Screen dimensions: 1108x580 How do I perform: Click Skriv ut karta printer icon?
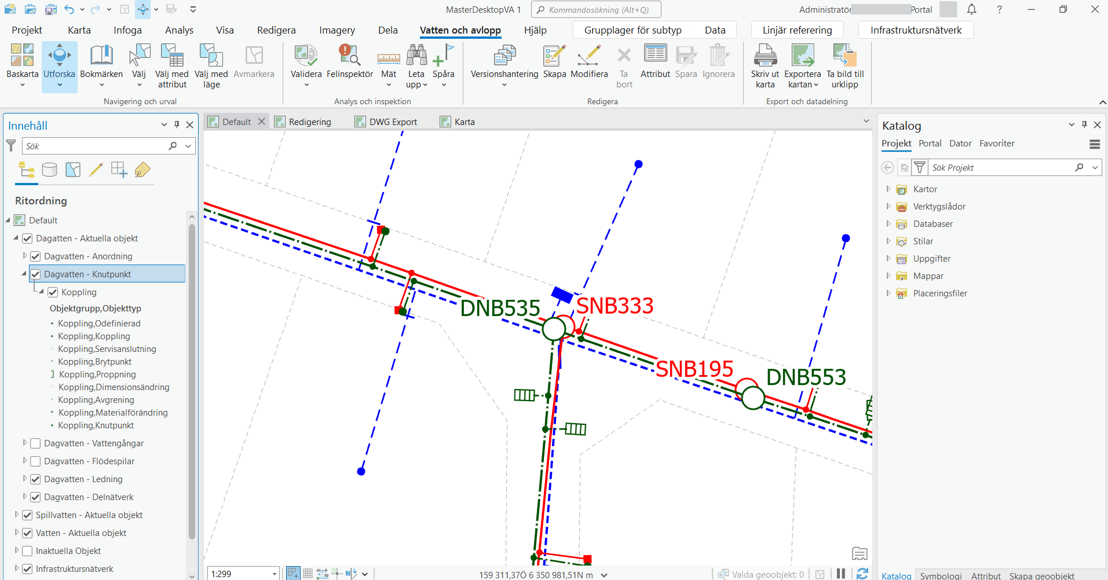tap(765, 56)
